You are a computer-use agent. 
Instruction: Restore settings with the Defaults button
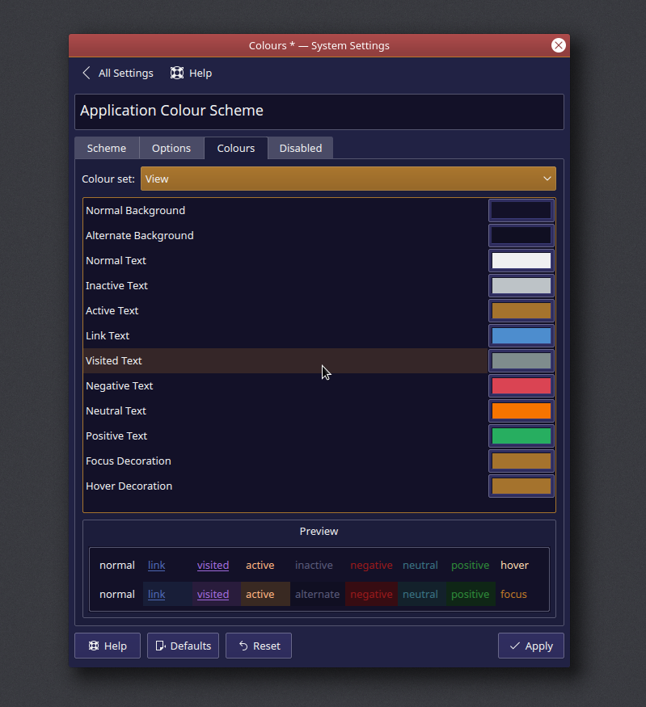(x=184, y=646)
